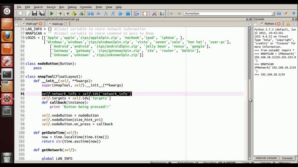The height and width of the screenshot is (167, 298).
Task: Save the current file via floppy icon
Action: (34, 13)
